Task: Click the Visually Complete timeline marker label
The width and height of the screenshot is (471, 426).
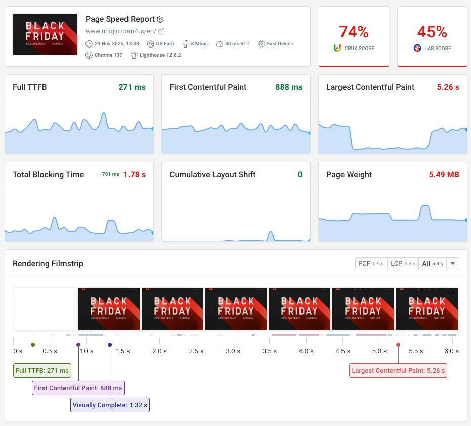Action: pos(110,405)
